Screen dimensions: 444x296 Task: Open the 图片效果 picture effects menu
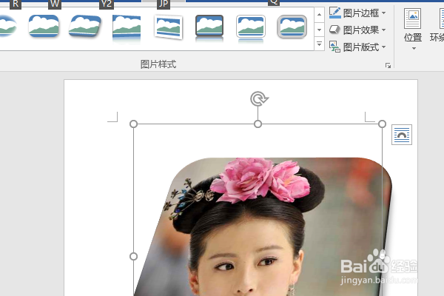[x=357, y=30]
